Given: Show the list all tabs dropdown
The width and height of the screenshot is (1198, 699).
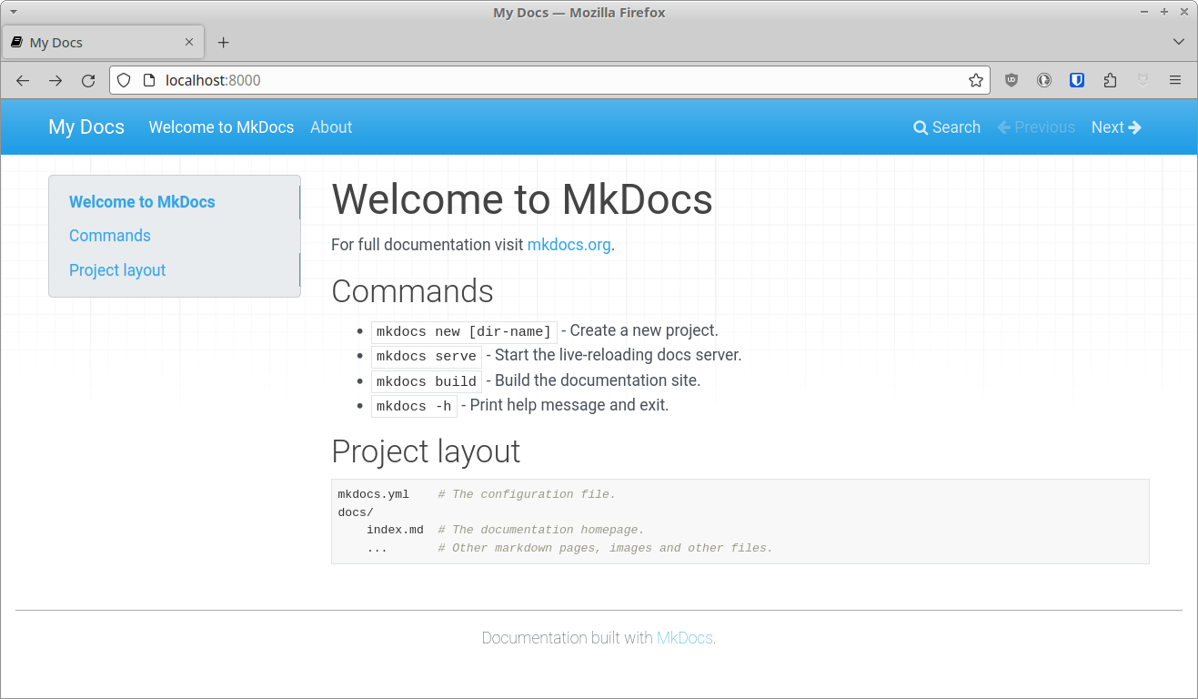Looking at the screenshot, I should (x=1179, y=42).
